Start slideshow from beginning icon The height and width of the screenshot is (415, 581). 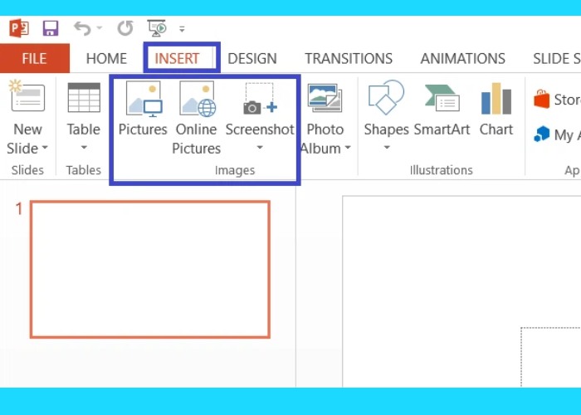click(156, 28)
